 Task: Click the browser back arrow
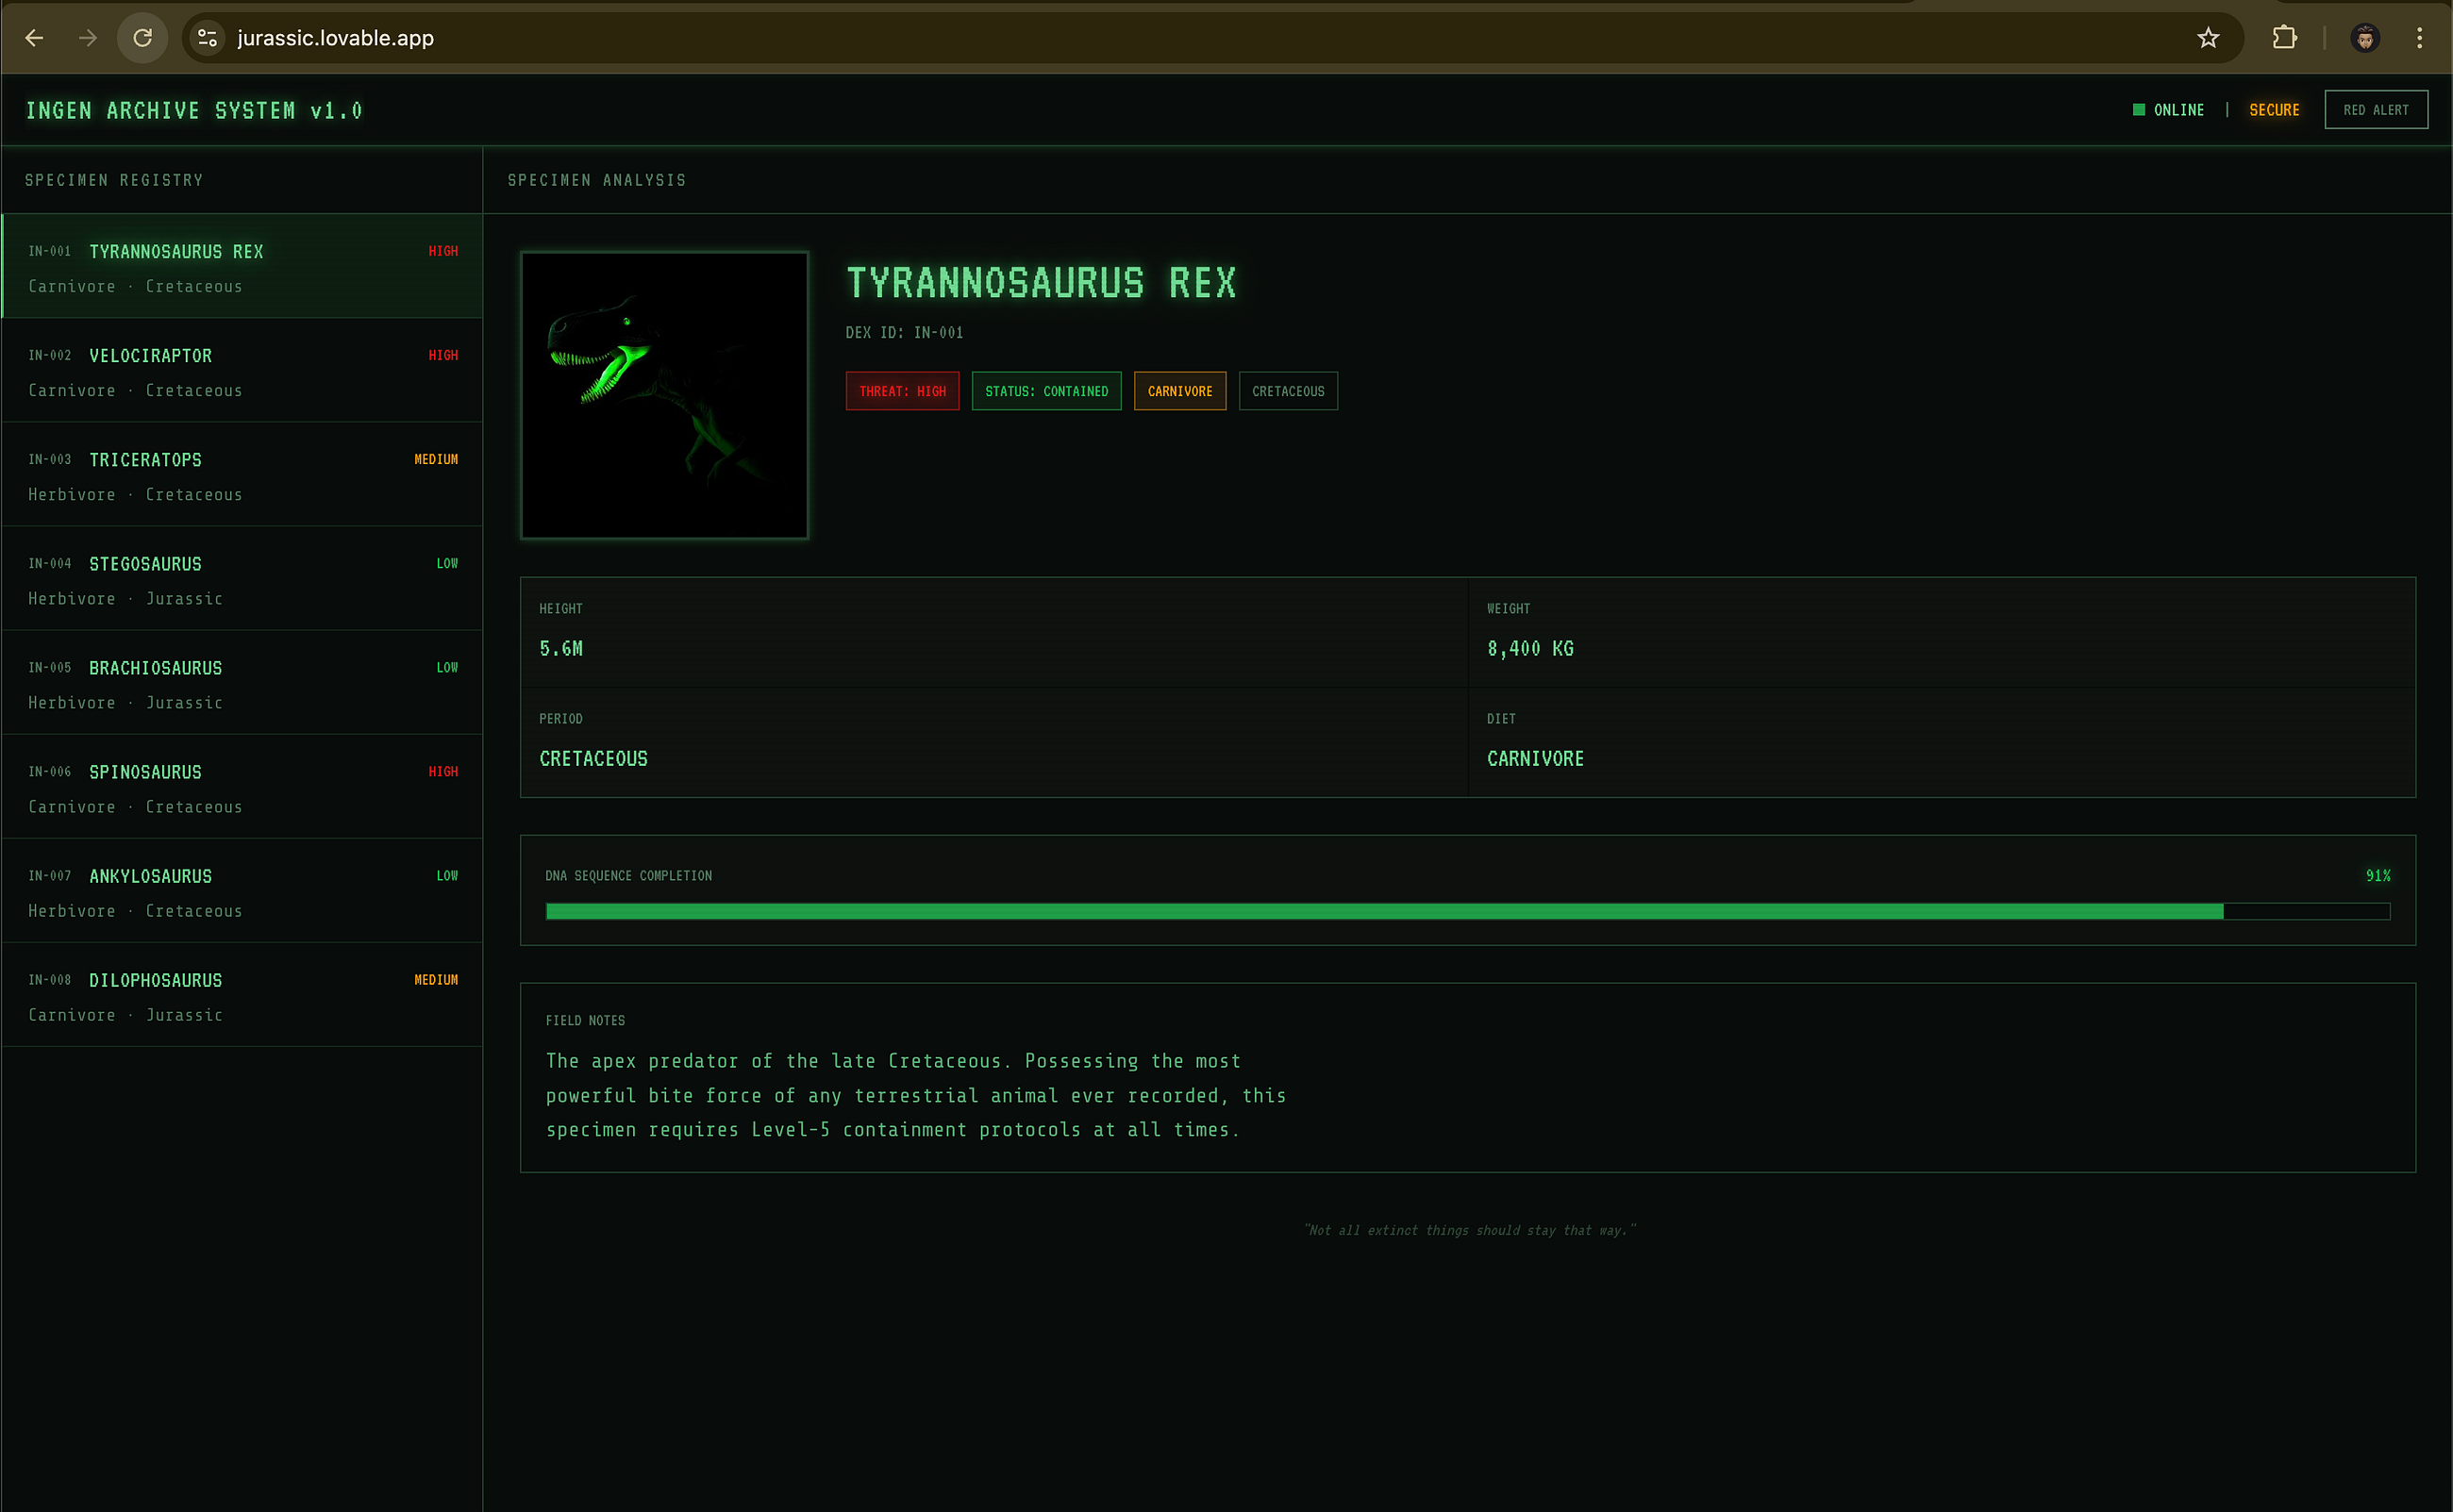tap(34, 38)
